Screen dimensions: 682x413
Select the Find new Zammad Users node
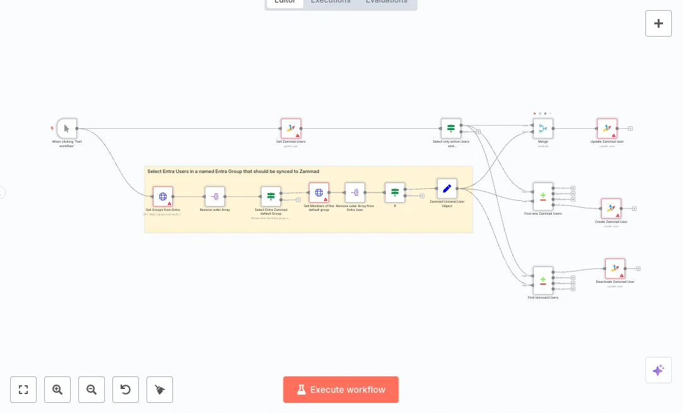click(x=543, y=196)
